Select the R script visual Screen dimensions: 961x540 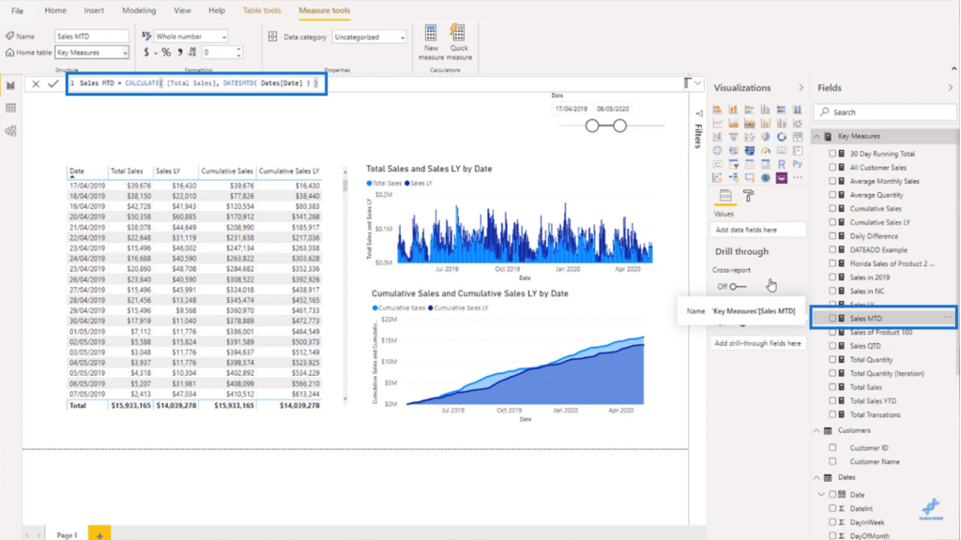pyautogui.click(x=782, y=164)
